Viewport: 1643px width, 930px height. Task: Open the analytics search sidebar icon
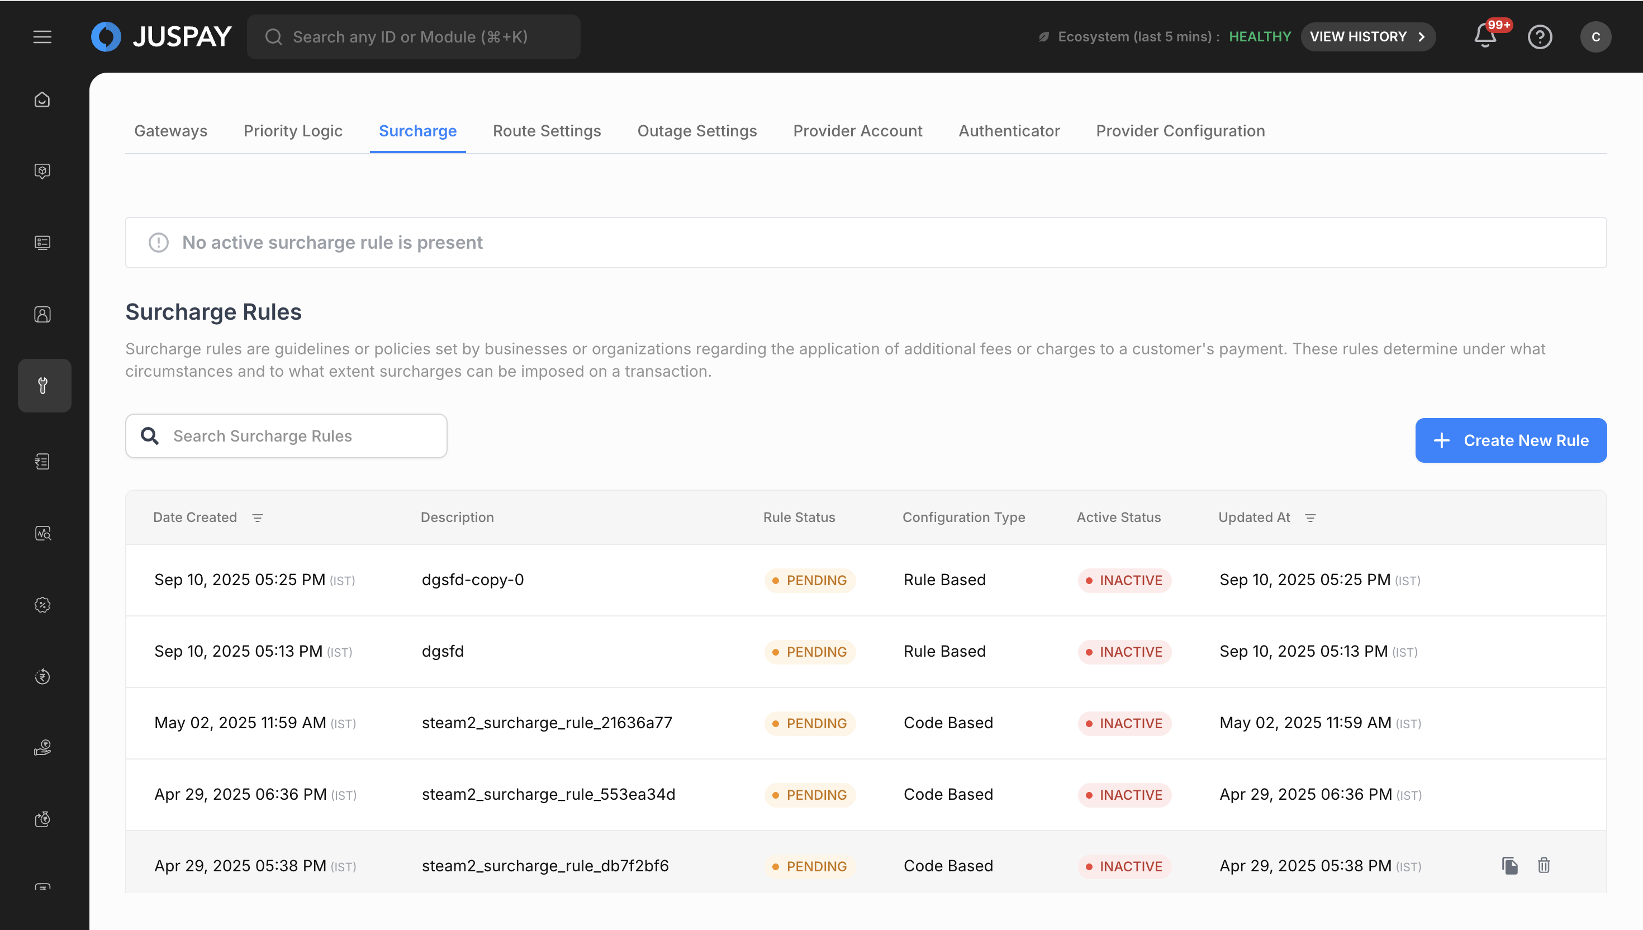[x=42, y=533]
